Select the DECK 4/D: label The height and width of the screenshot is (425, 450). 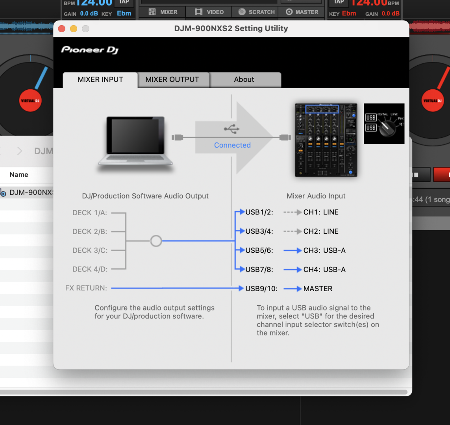coord(90,269)
